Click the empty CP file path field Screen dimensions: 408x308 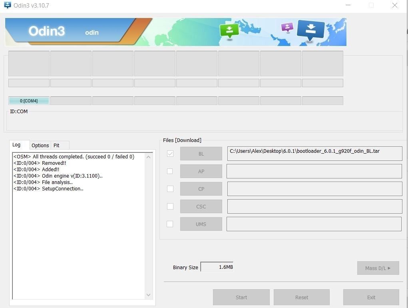tap(314, 189)
